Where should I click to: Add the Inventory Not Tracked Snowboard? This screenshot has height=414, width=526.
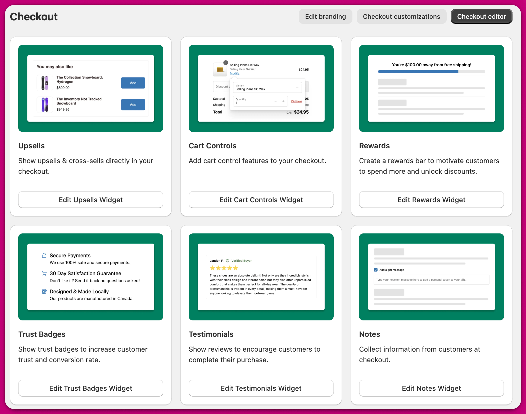[x=133, y=105]
